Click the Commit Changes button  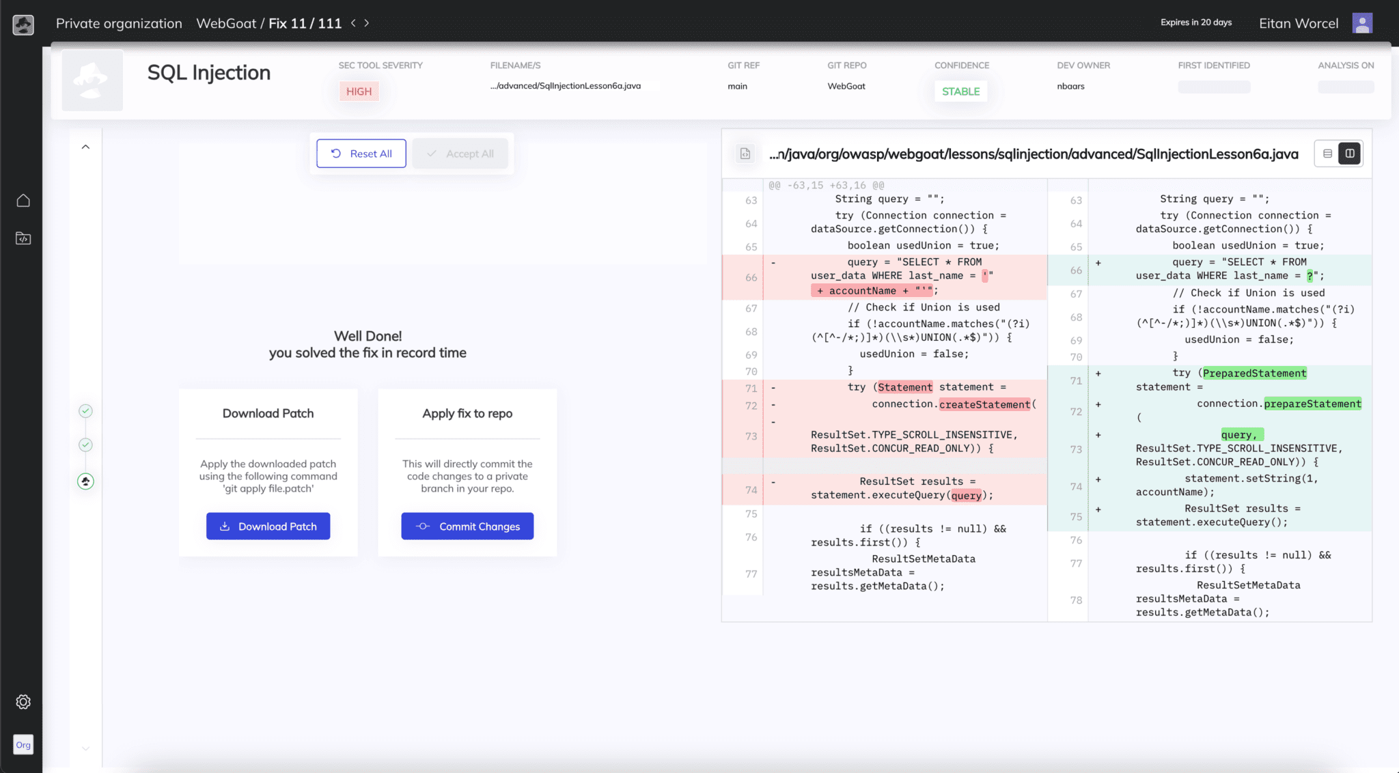coord(468,526)
